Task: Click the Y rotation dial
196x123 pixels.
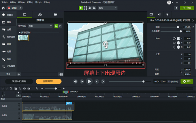Action: 178,43
